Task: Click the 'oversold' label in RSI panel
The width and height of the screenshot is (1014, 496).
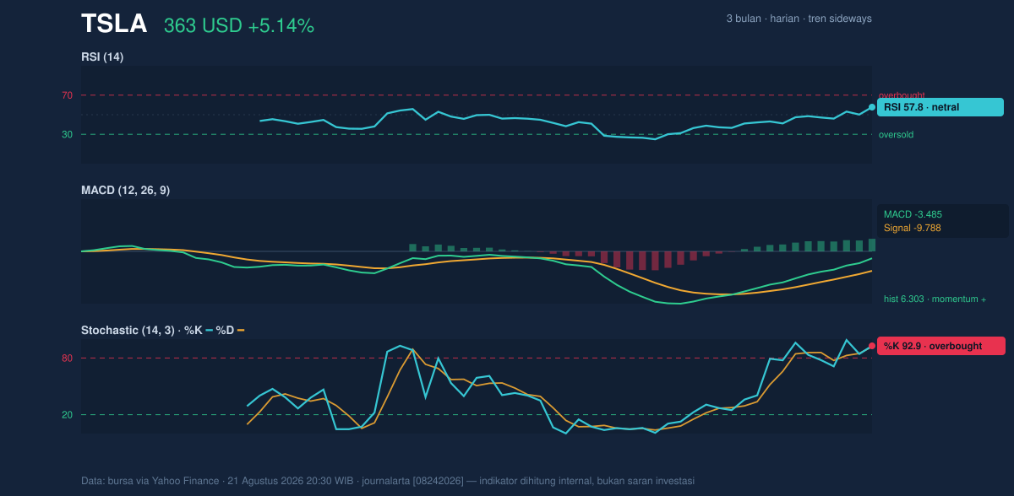Action: [x=896, y=134]
